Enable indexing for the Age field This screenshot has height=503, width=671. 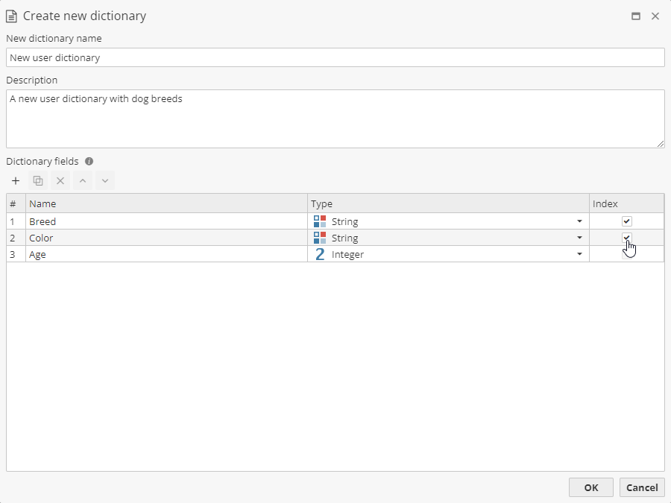tap(626, 254)
